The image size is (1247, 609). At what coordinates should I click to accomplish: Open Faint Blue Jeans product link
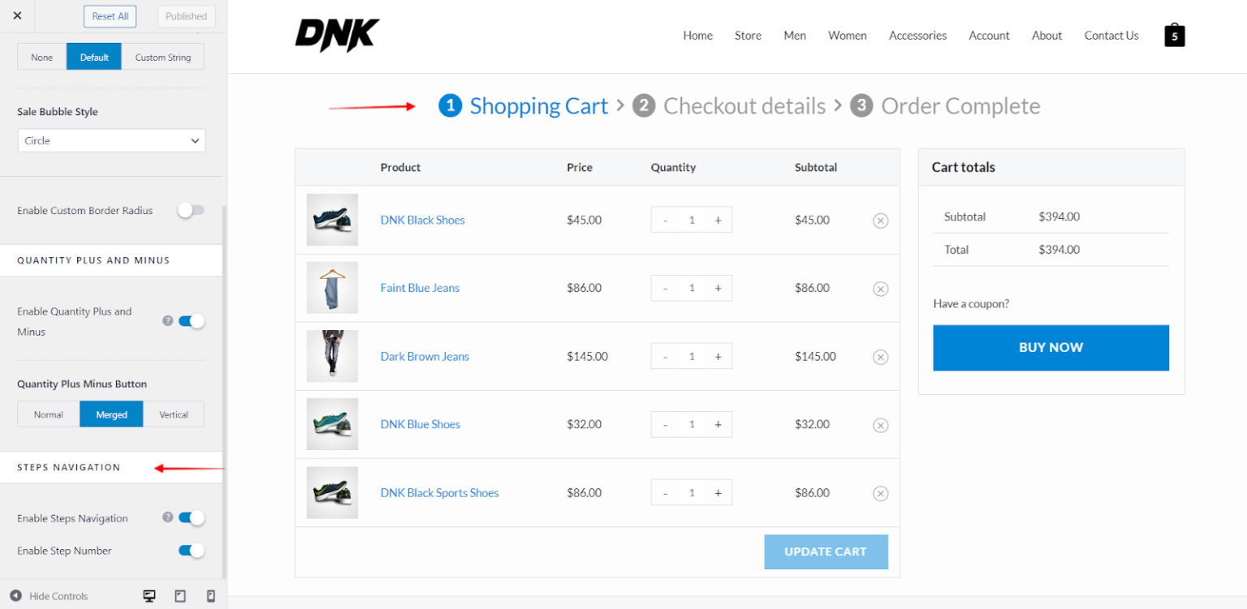click(420, 288)
